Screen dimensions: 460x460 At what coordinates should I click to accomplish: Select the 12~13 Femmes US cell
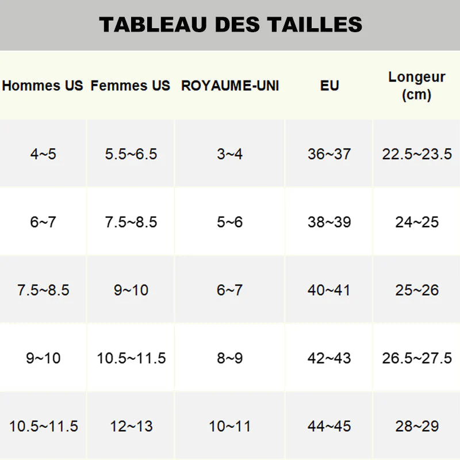(x=131, y=427)
